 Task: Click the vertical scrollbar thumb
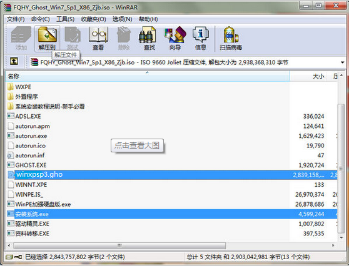pos(341,169)
